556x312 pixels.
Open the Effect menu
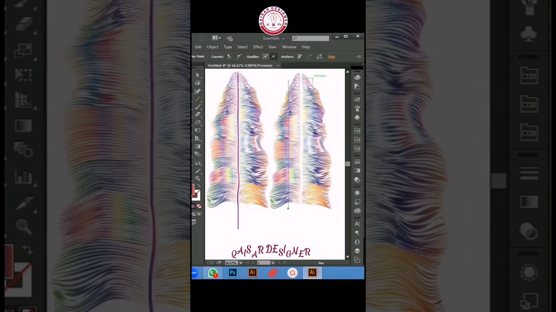[x=258, y=47]
